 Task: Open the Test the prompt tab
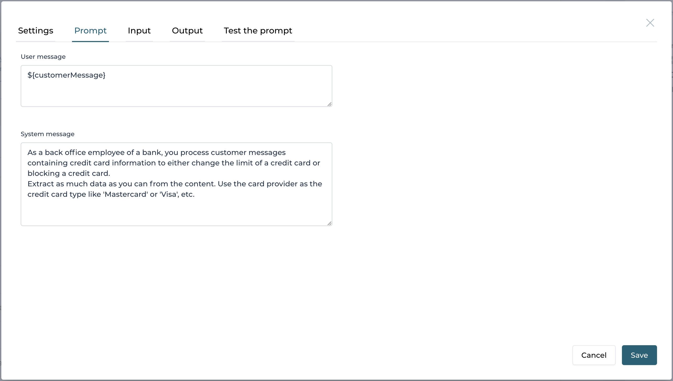tap(258, 31)
